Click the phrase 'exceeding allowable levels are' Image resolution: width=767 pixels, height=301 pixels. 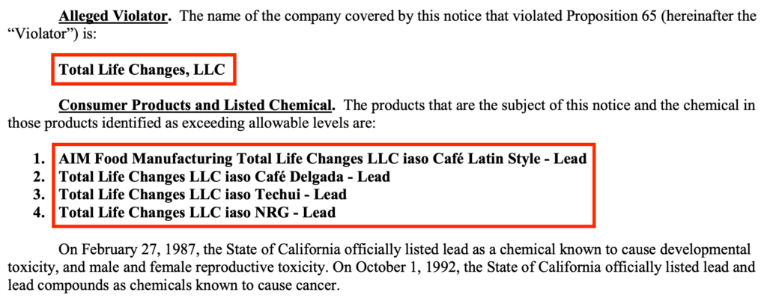(282, 123)
